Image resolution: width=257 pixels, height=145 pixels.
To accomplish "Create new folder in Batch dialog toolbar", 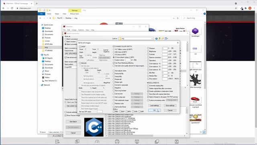I will click(x=163, y=39).
